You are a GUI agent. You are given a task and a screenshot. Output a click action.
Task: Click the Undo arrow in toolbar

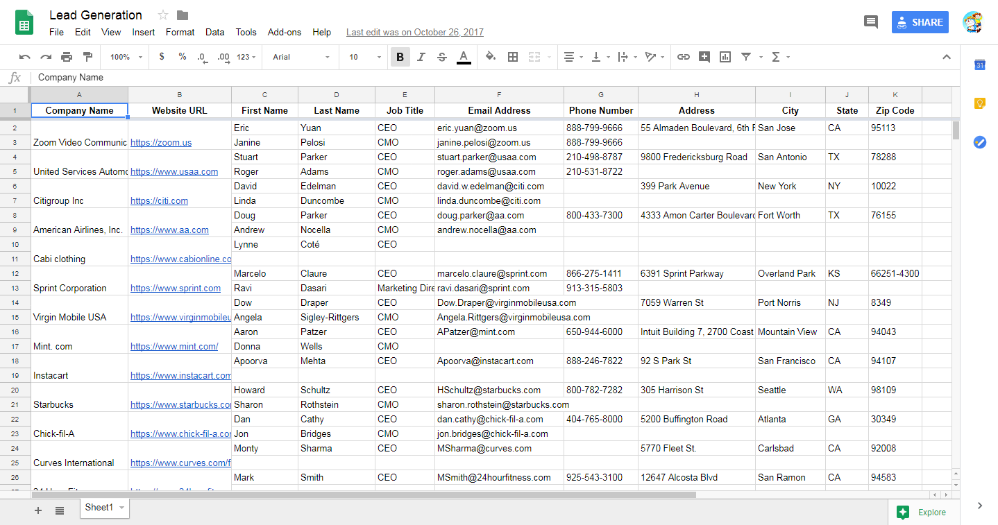coord(25,57)
